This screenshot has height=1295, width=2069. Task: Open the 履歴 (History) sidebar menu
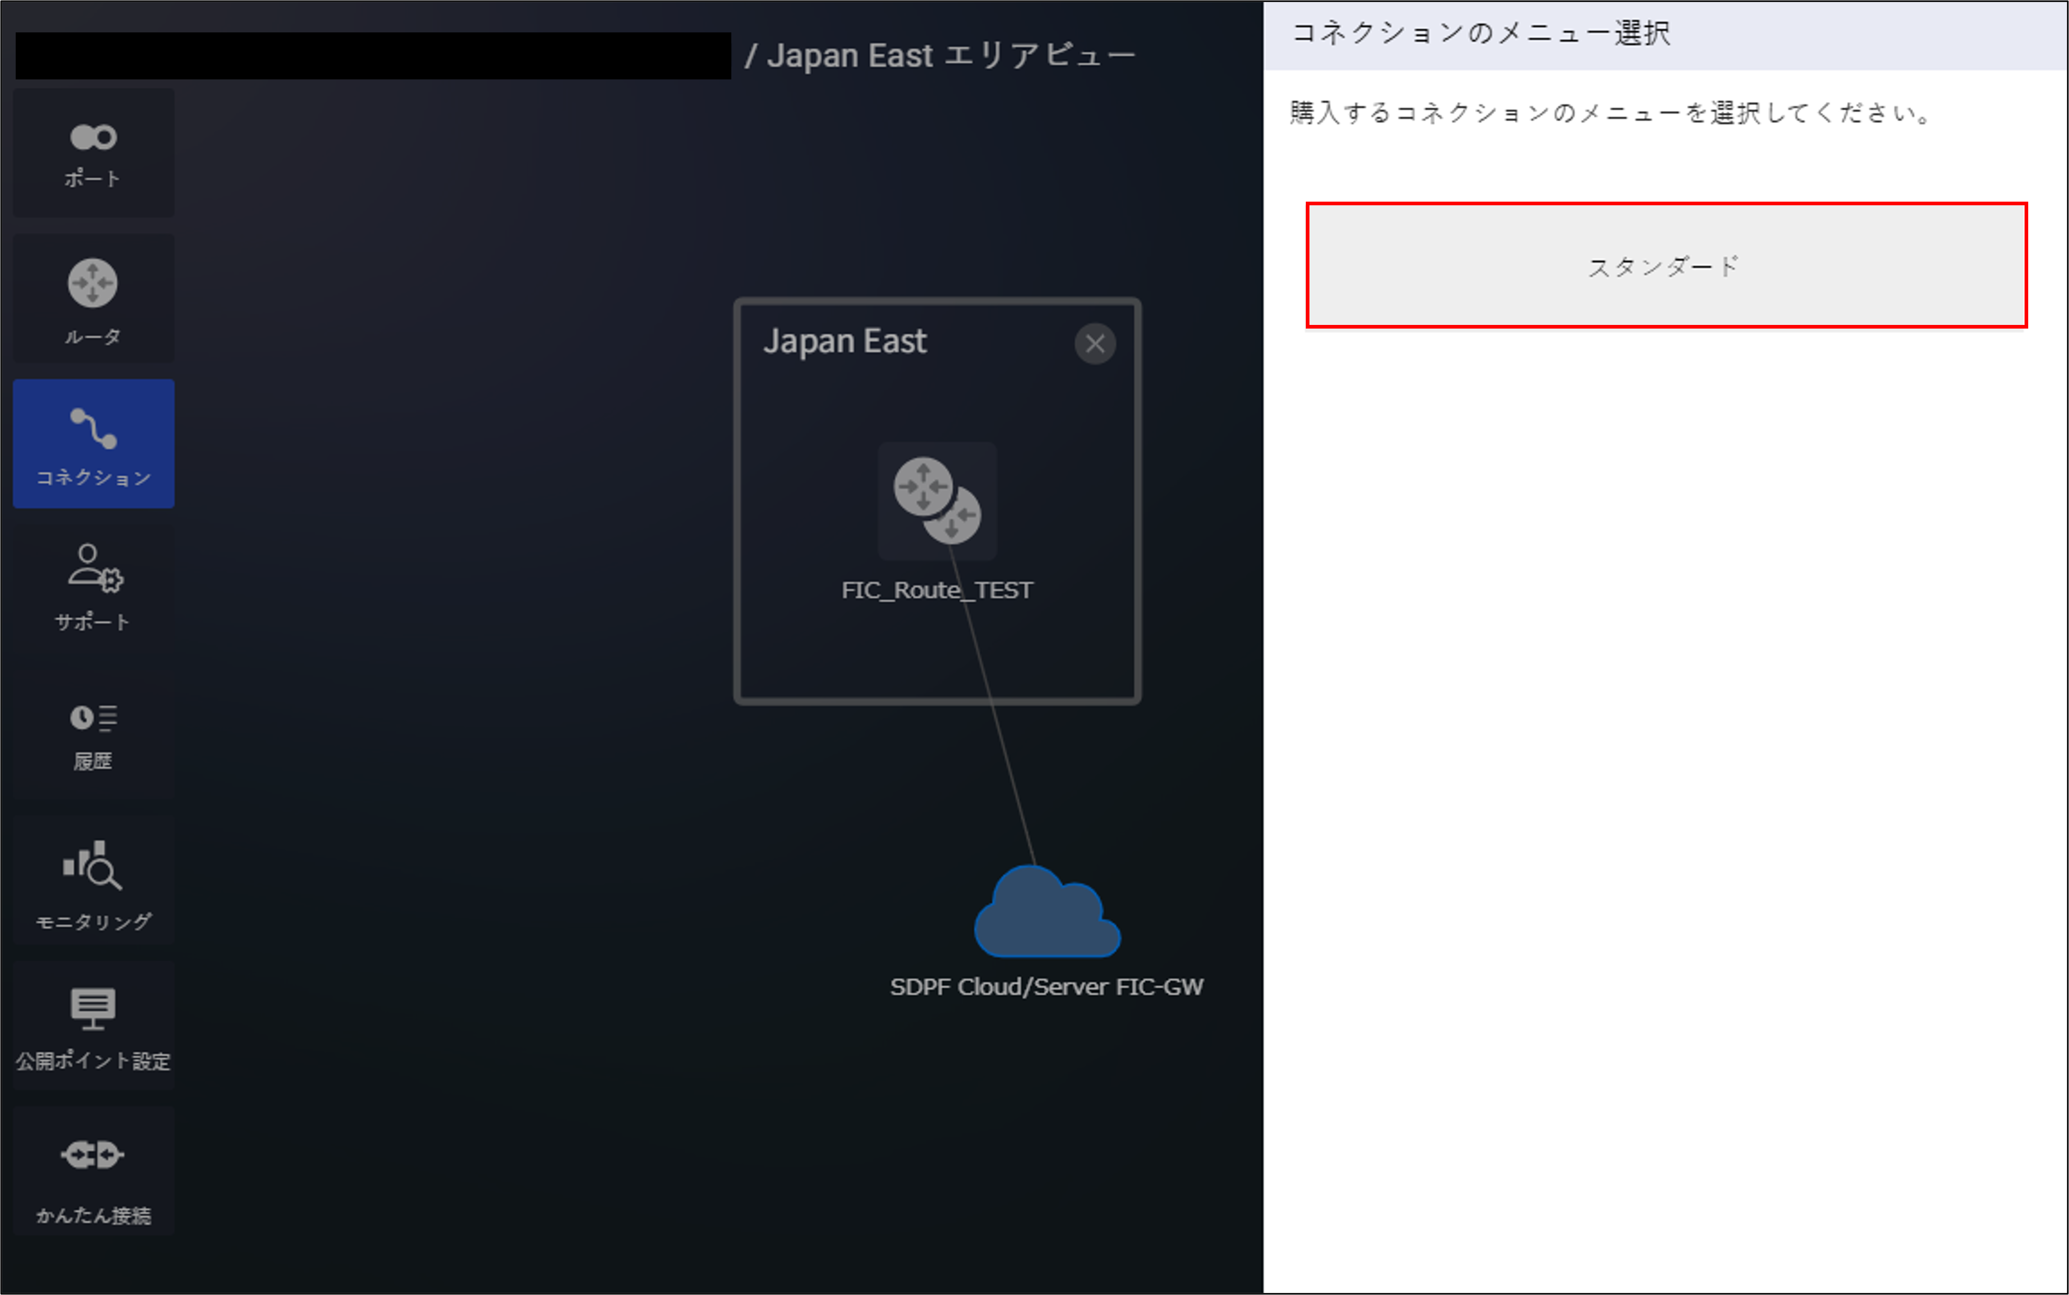[94, 735]
